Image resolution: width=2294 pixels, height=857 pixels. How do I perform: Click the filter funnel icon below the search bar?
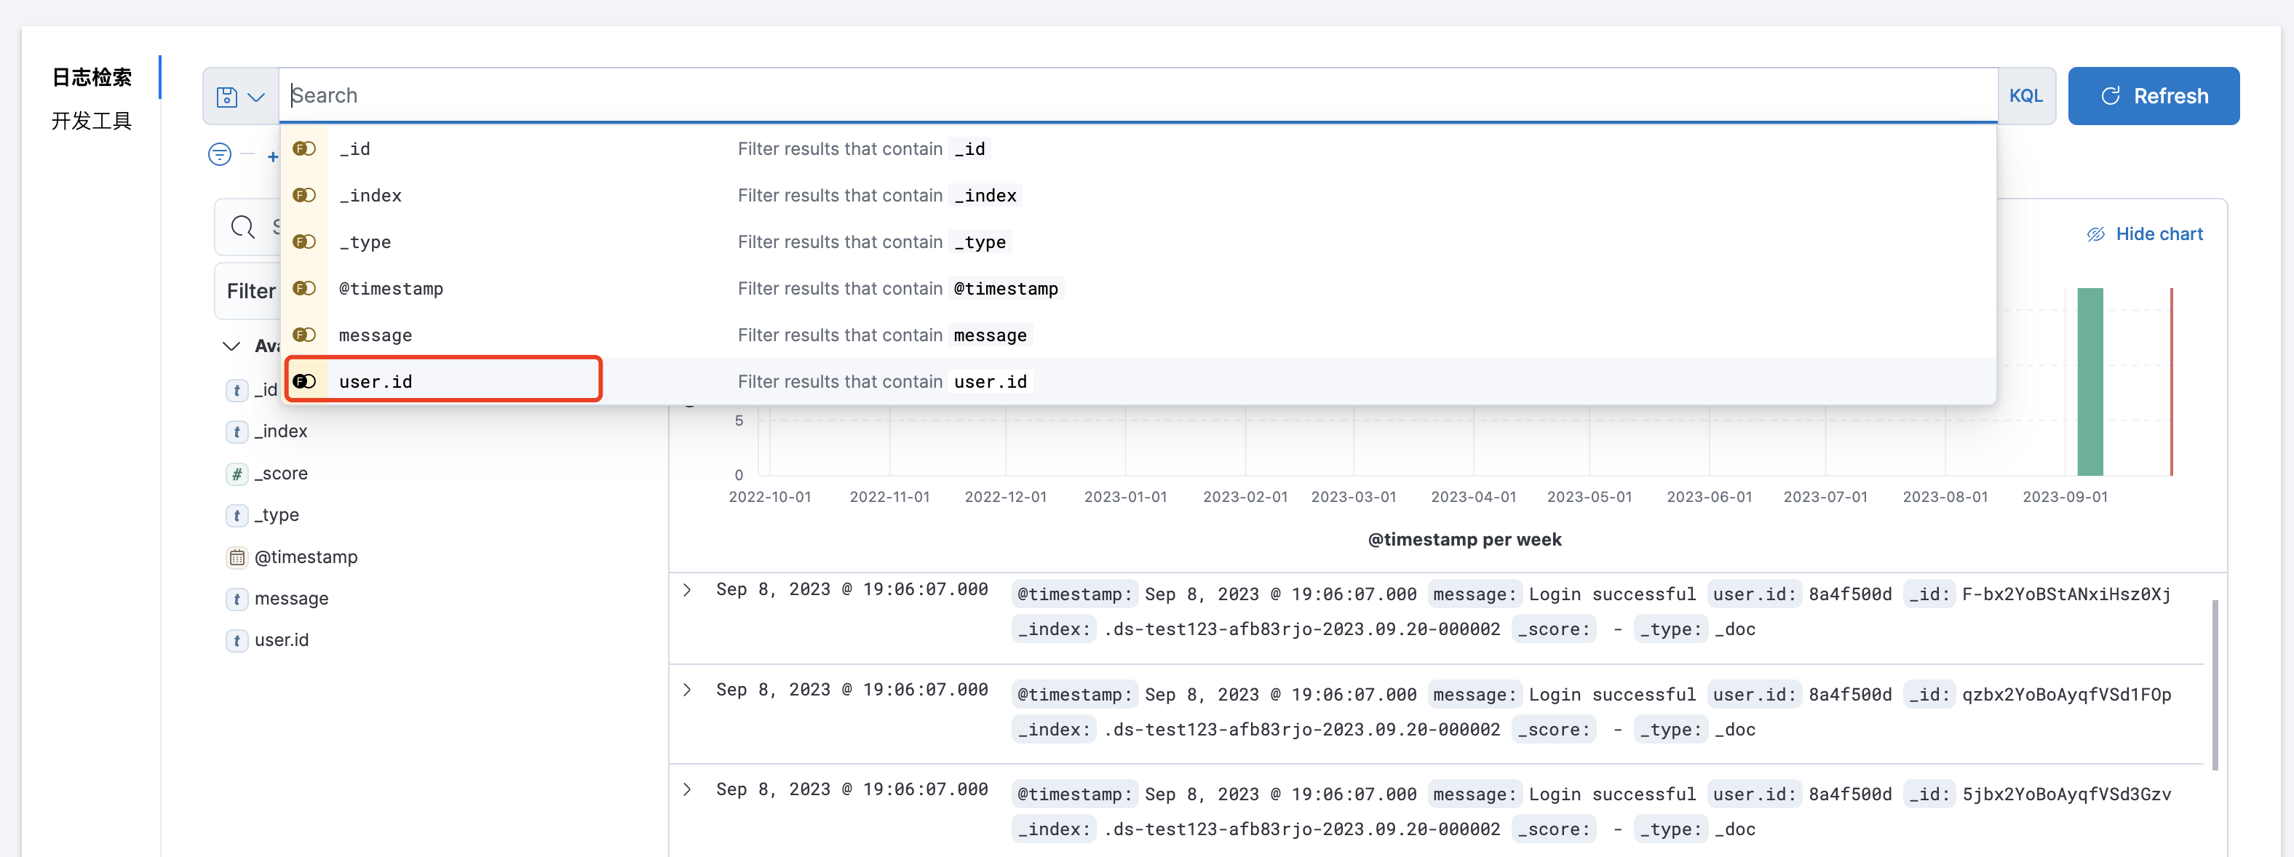point(219,154)
